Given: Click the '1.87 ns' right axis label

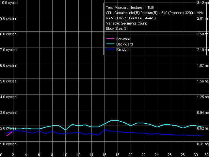Looking at the screenshot, I should click(x=203, y=65).
